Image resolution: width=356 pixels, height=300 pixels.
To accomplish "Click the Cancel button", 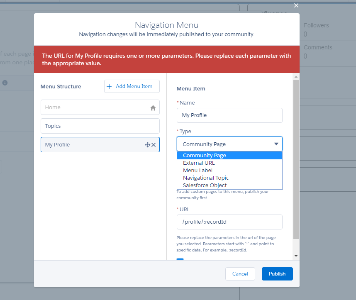I will (240, 274).
